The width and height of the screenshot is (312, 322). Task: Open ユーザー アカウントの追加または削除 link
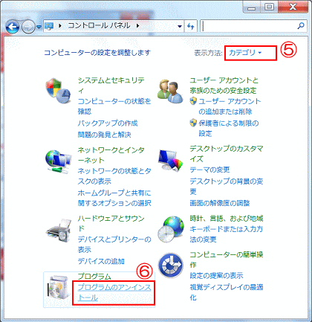point(230,106)
